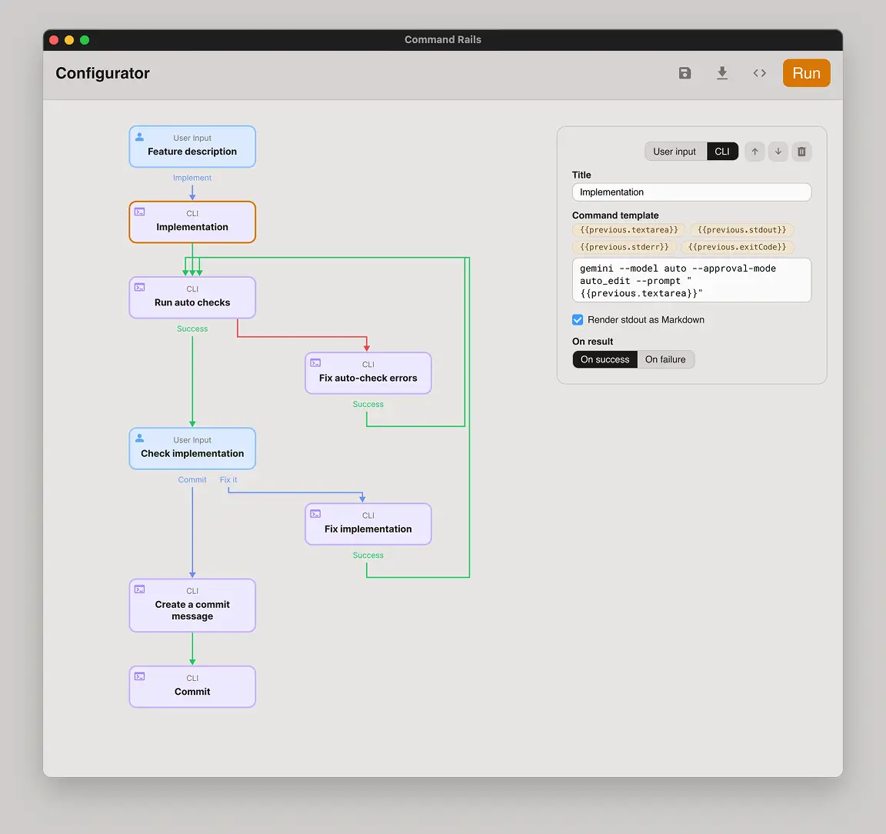The width and height of the screenshot is (886, 834).
Task: Click terminal icon on Create a commit message
Action: [x=139, y=589]
